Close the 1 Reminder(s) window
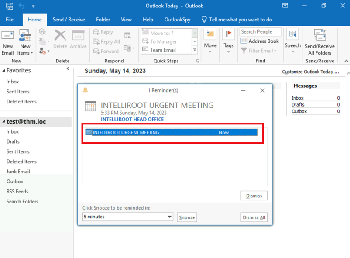The width and height of the screenshot is (350, 258). coord(262,90)
